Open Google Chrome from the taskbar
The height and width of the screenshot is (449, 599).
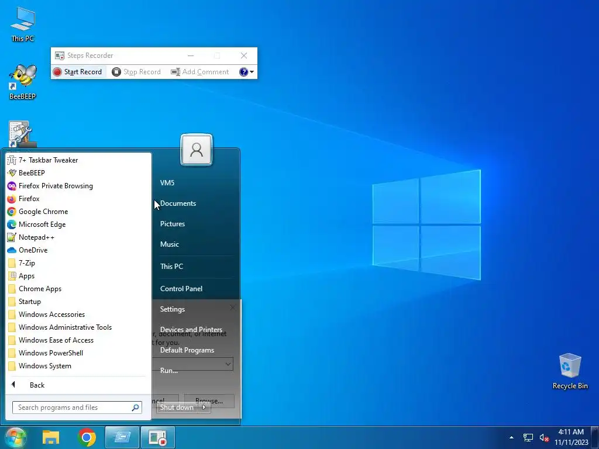click(87, 437)
